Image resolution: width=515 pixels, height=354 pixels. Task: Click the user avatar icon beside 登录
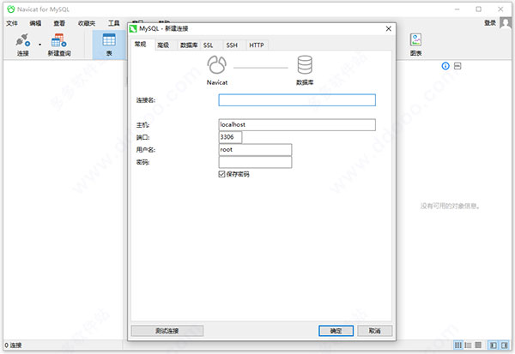coord(506,22)
